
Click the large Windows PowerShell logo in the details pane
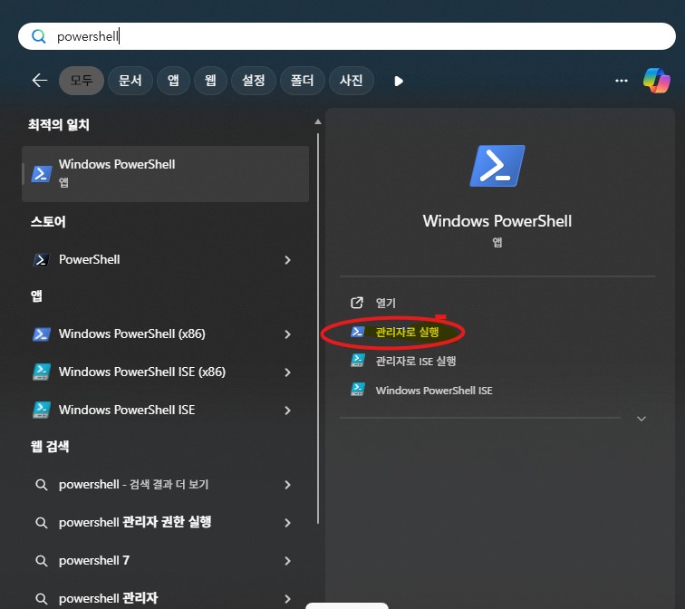tap(497, 166)
